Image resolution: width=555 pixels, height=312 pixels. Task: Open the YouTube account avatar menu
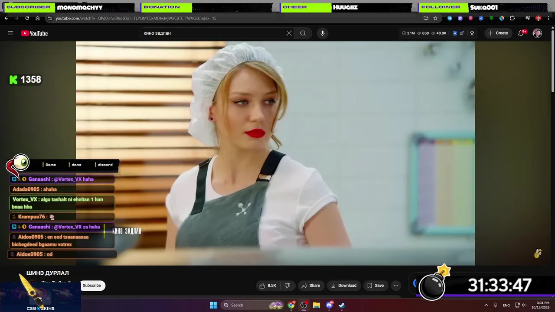537,33
